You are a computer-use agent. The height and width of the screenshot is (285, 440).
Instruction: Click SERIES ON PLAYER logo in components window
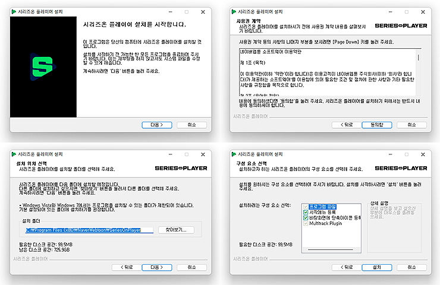401,168
